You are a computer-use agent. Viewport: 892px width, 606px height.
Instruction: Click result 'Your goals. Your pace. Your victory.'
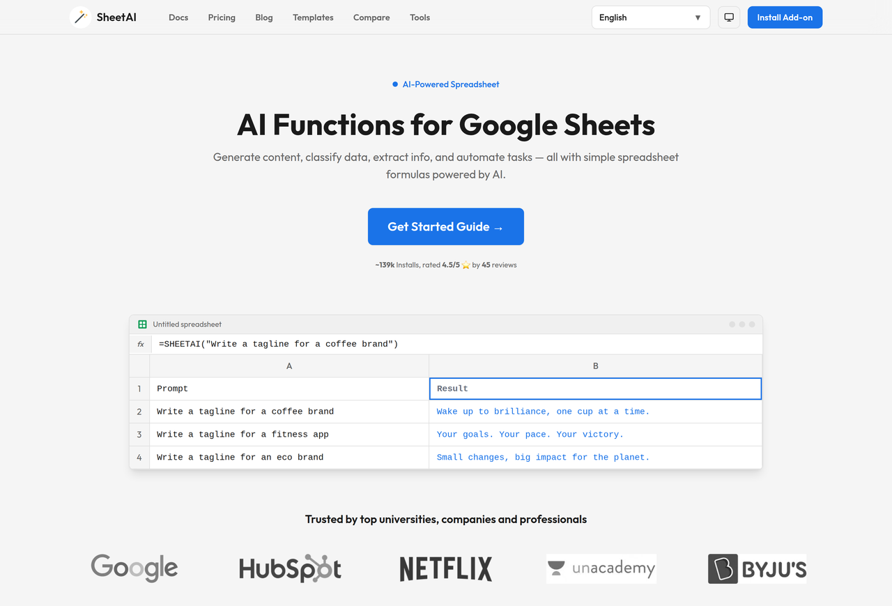click(596, 435)
